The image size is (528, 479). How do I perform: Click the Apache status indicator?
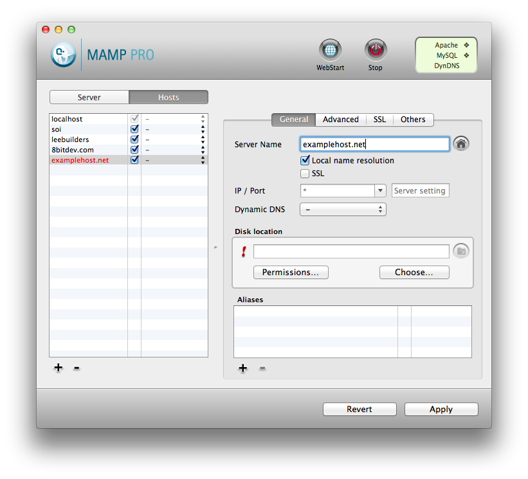click(466, 45)
